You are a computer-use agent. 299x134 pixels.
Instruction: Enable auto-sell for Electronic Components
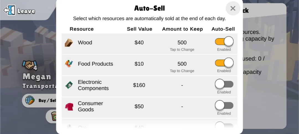[224, 84]
